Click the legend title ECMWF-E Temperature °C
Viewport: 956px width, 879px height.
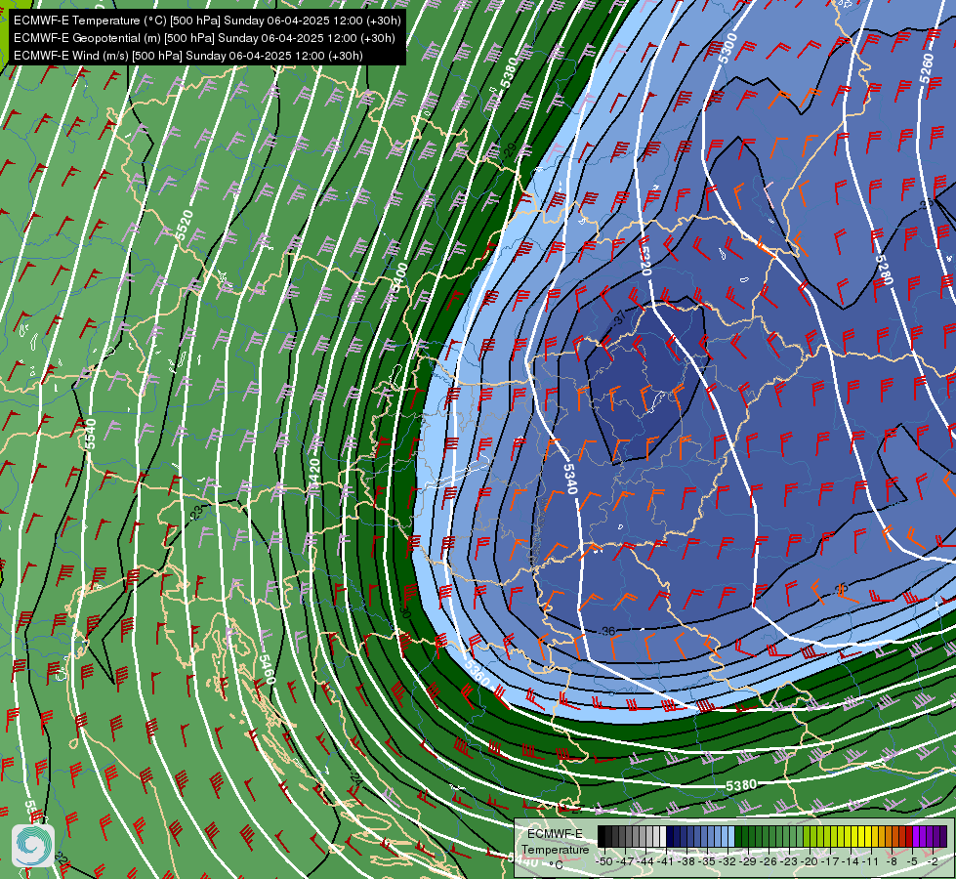(556, 849)
